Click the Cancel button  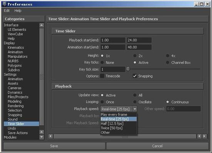coord(157,146)
